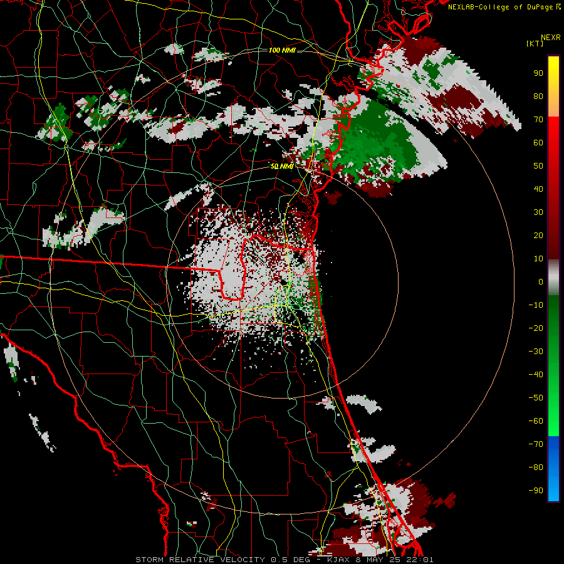Click the 20 value on the velocity scale
Image resolution: width=564 pixels, height=564 pixels.
538,236
